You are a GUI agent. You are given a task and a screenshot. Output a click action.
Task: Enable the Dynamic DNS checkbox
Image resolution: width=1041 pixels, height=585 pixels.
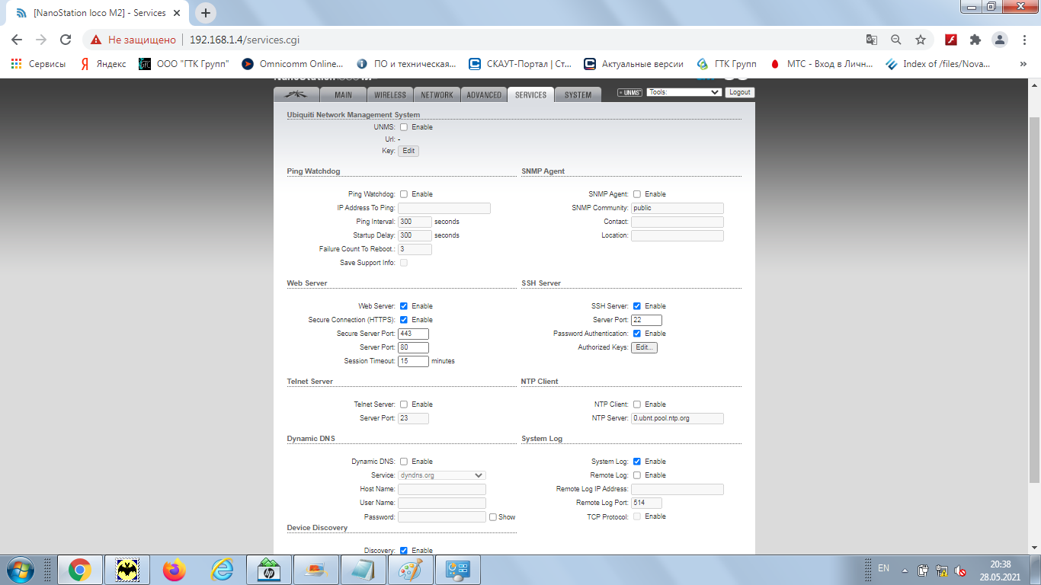point(404,462)
